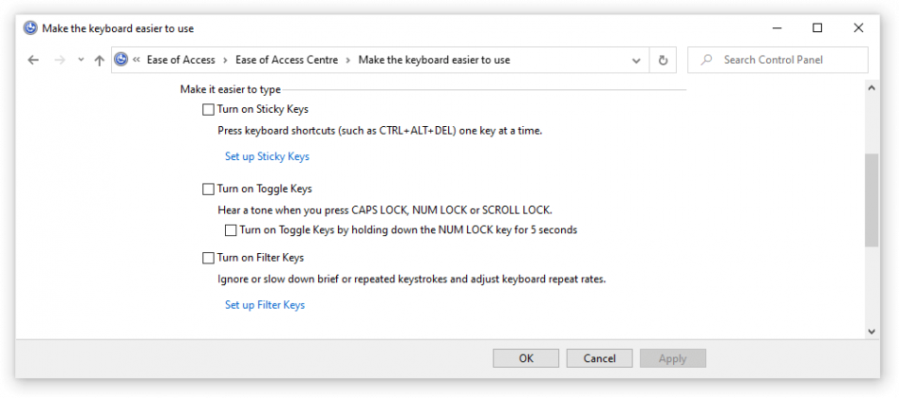This screenshot has width=899, height=398.
Task: Open Ease of Access breadcrumb item
Action: coord(181,60)
